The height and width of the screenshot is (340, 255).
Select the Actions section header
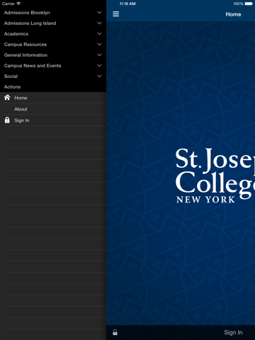click(12, 87)
